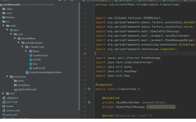Screen dimensions: 196x122
Task: Click the .gitignore file icon
Action: [x=4, y=98]
